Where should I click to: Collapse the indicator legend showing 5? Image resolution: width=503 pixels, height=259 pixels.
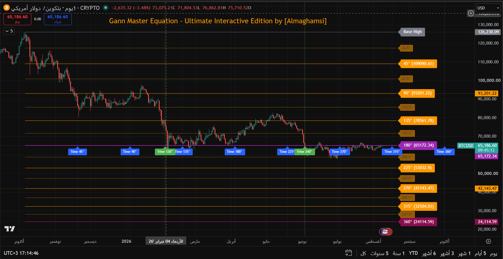point(9,31)
